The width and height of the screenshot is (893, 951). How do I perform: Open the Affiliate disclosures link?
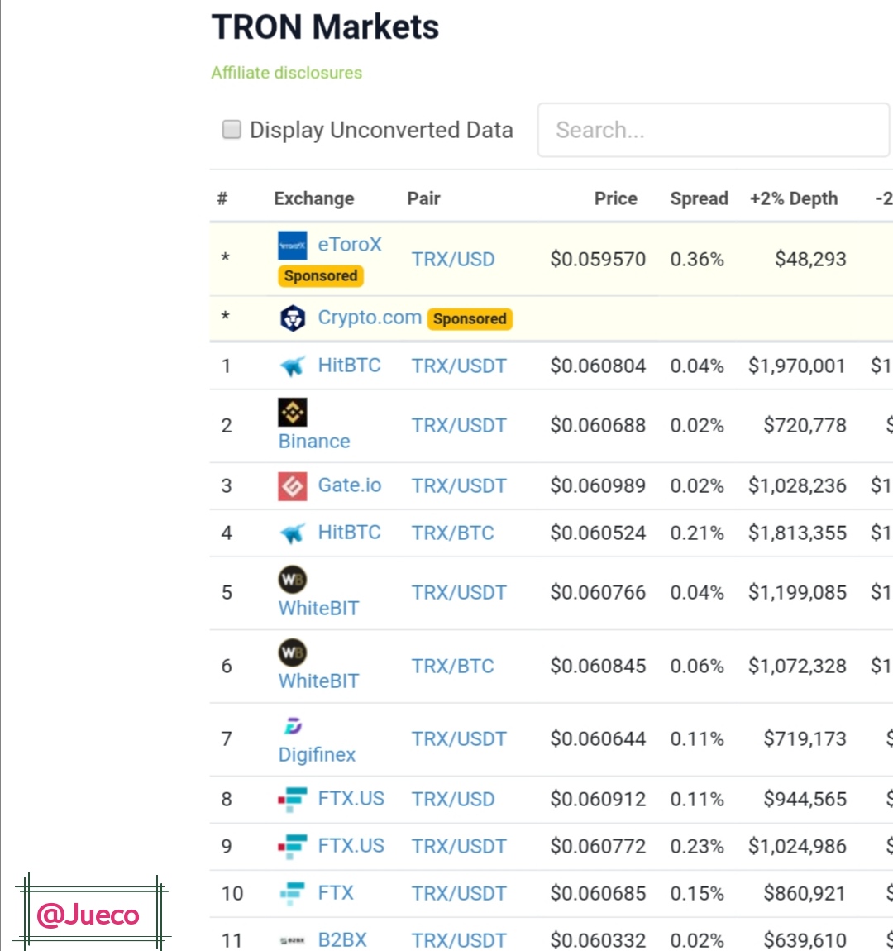tap(286, 73)
